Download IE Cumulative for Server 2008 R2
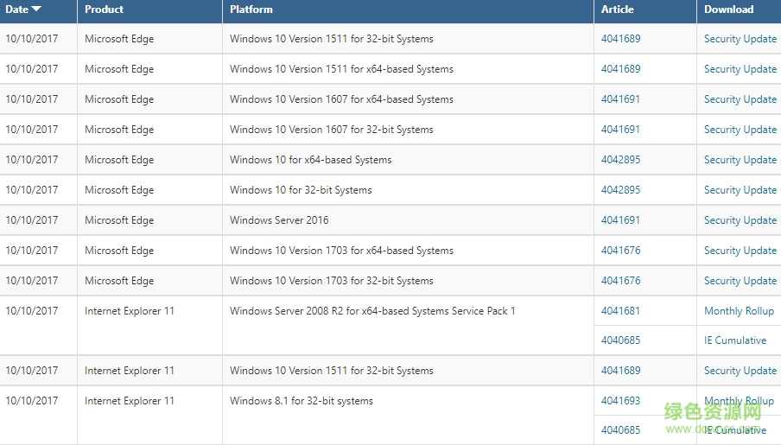 (735, 340)
